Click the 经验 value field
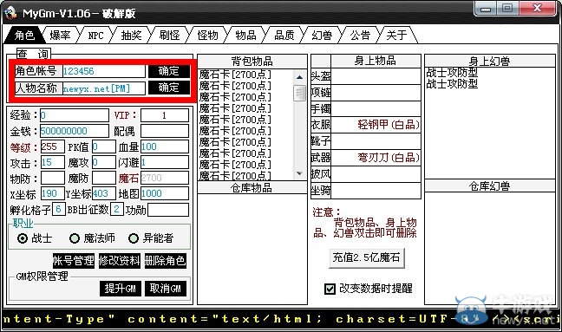Image resolution: width=562 pixels, height=332 pixels. click(x=75, y=115)
